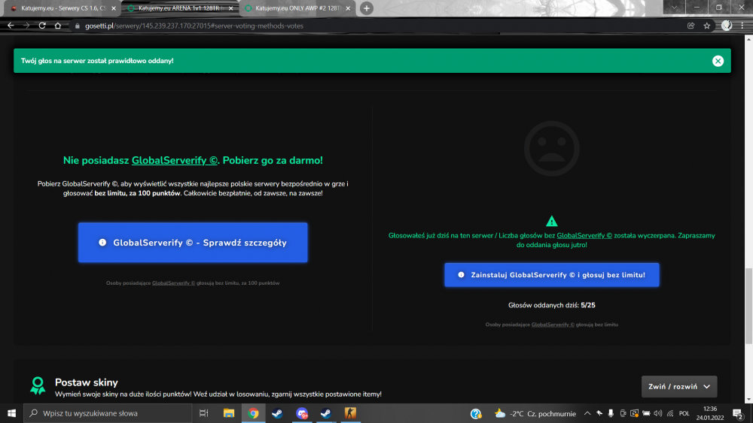
Task: Go back to previous page
Action: tap(11, 26)
